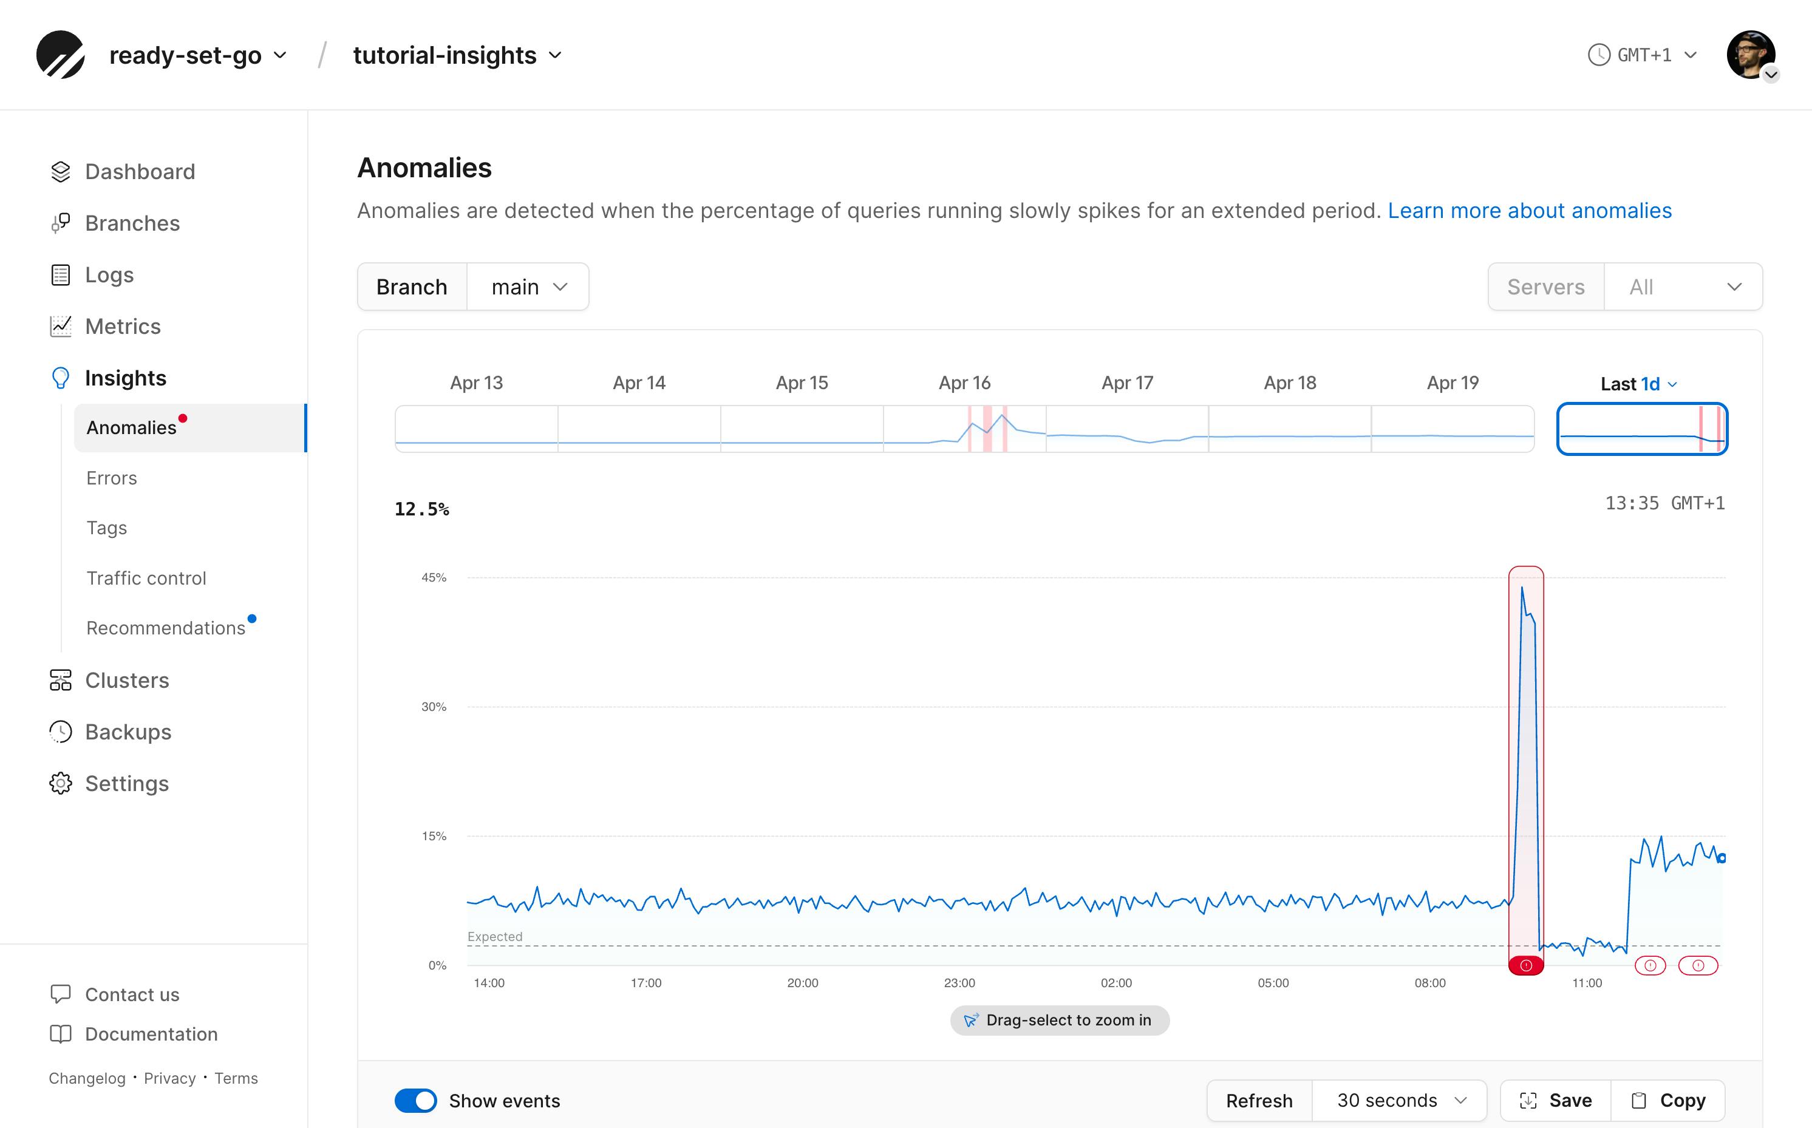Image resolution: width=1812 pixels, height=1128 pixels.
Task: Select the Apr 19 day segment
Action: tap(1453, 428)
